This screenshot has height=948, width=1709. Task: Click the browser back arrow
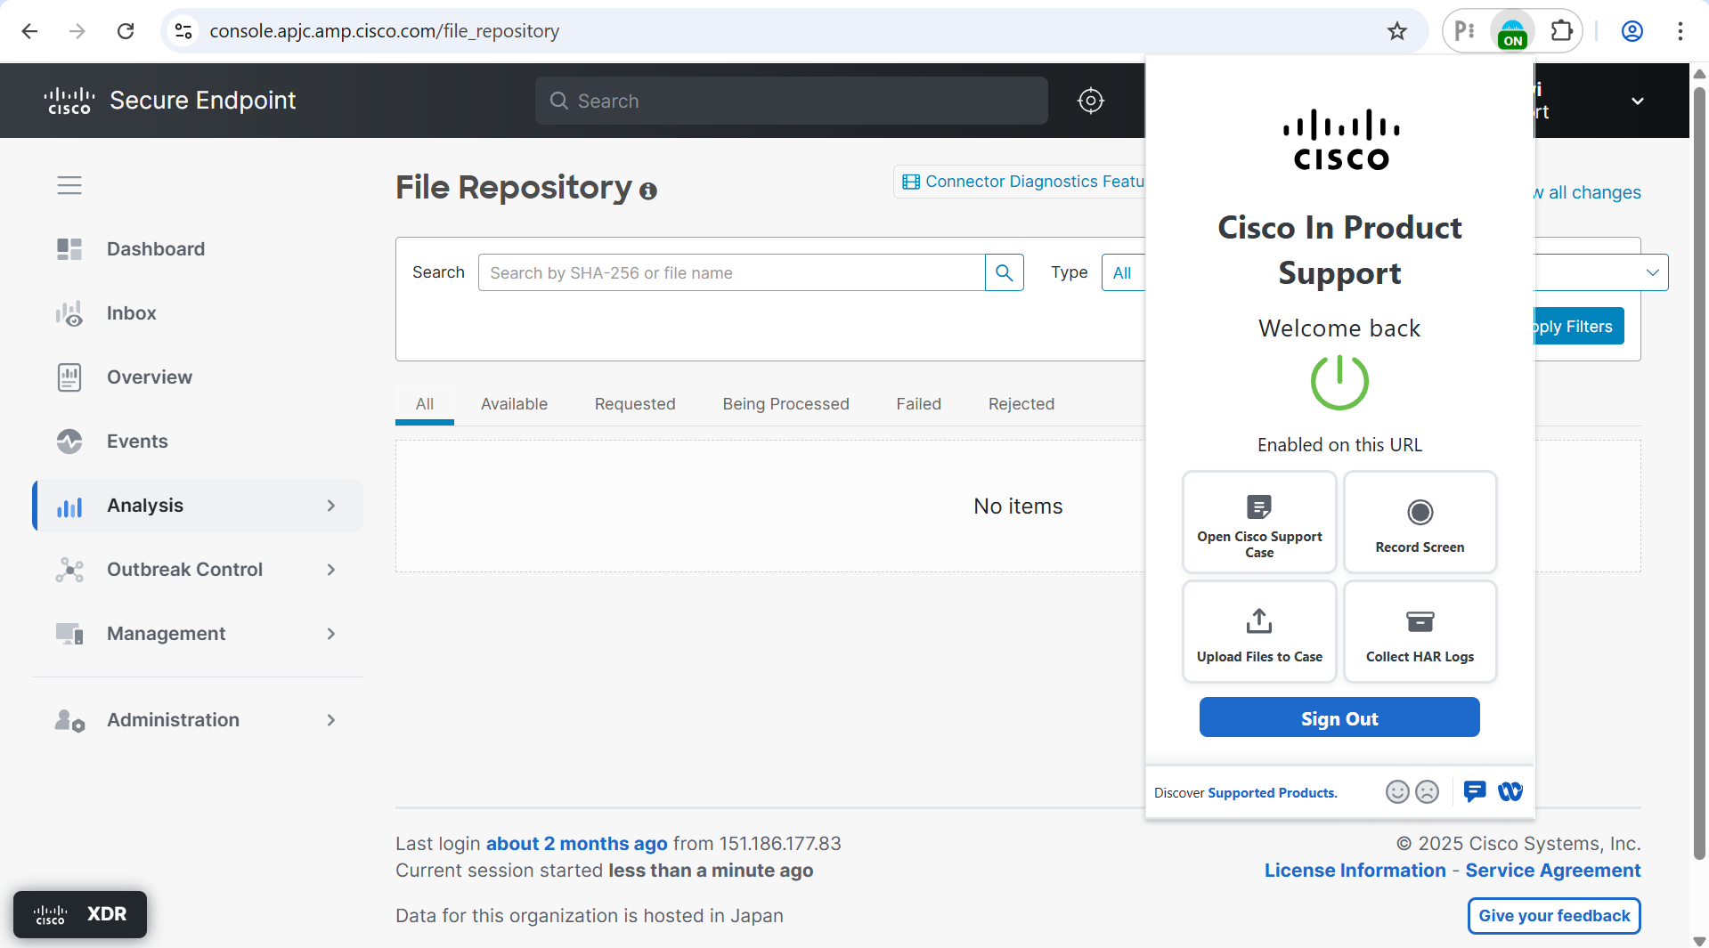29,31
